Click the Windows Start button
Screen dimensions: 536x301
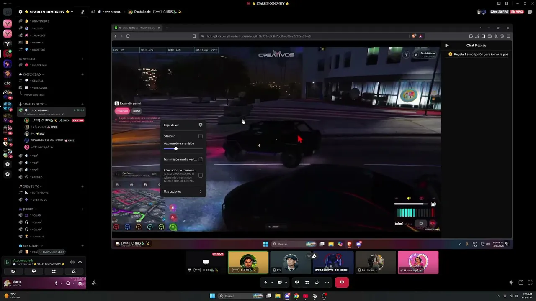point(212,296)
